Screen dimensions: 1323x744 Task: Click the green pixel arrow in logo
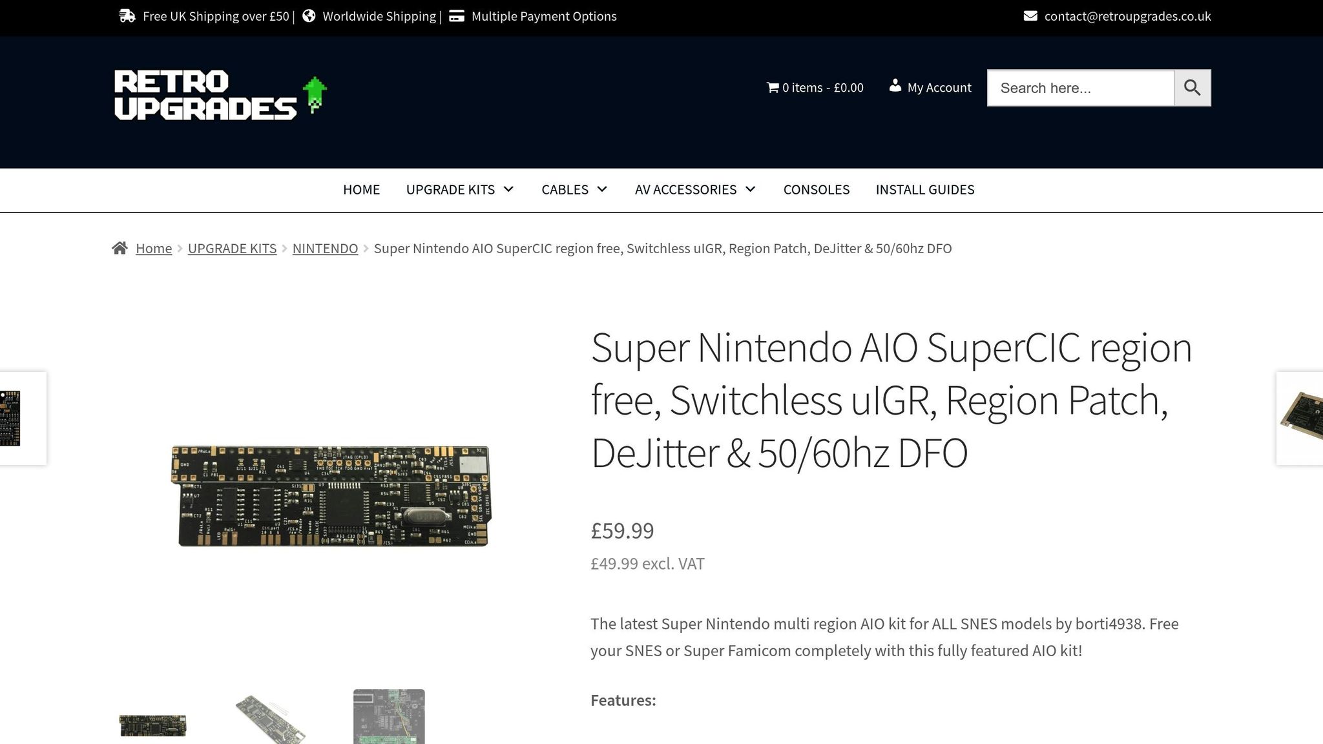tap(315, 94)
